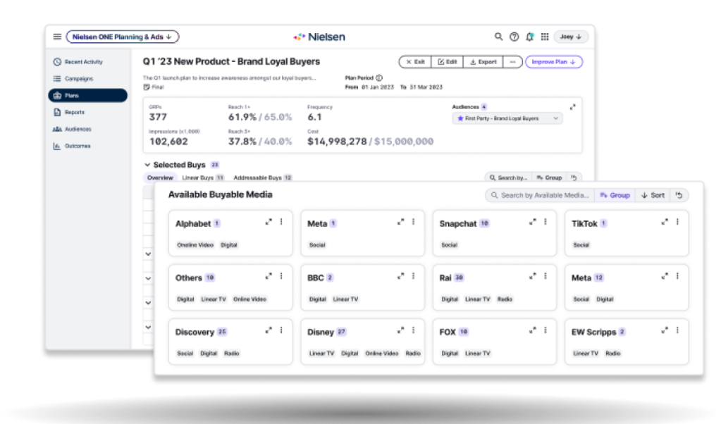Expand the plan metrics summary panel
The width and height of the screenshot is (721, 424).
click(x=572, y=107)
